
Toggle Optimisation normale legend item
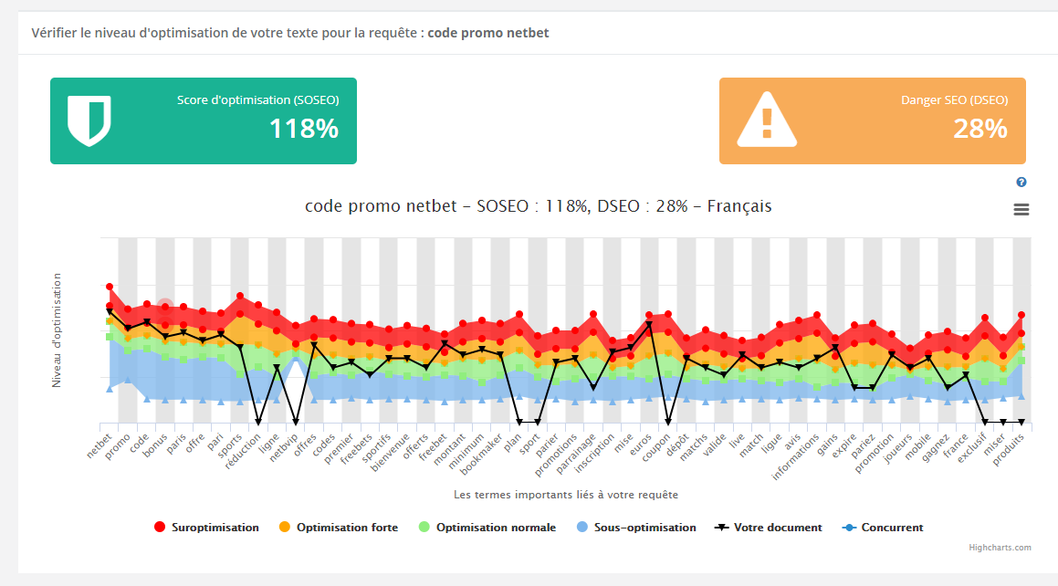(495, 528)
